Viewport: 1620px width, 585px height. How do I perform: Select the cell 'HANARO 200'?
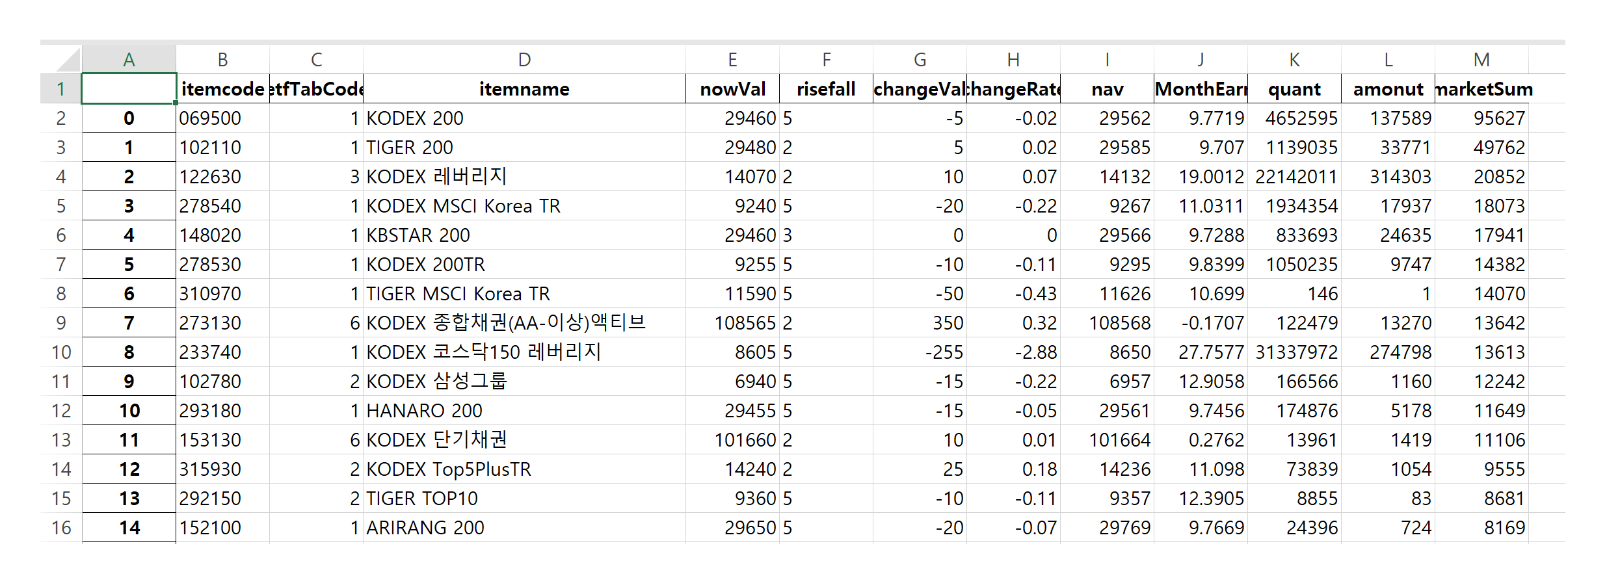click(524, 411)
